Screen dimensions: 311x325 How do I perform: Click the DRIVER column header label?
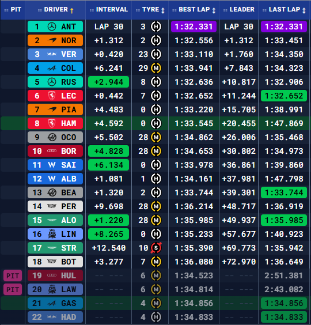(x=56, y=10)
